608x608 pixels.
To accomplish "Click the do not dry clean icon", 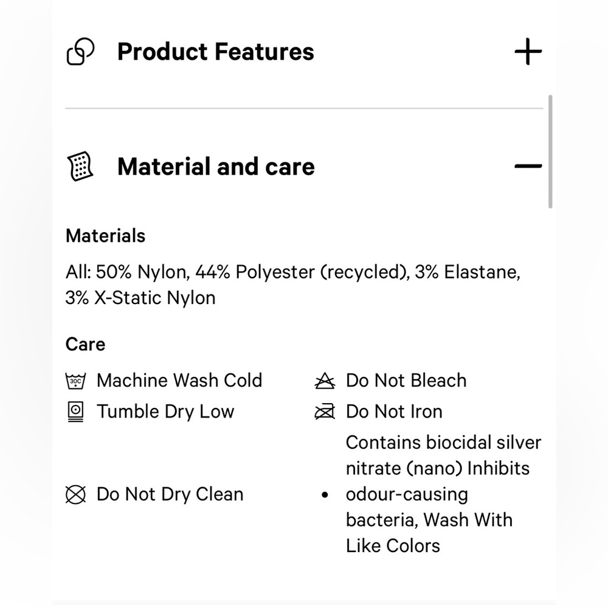I will coord(75,495).
